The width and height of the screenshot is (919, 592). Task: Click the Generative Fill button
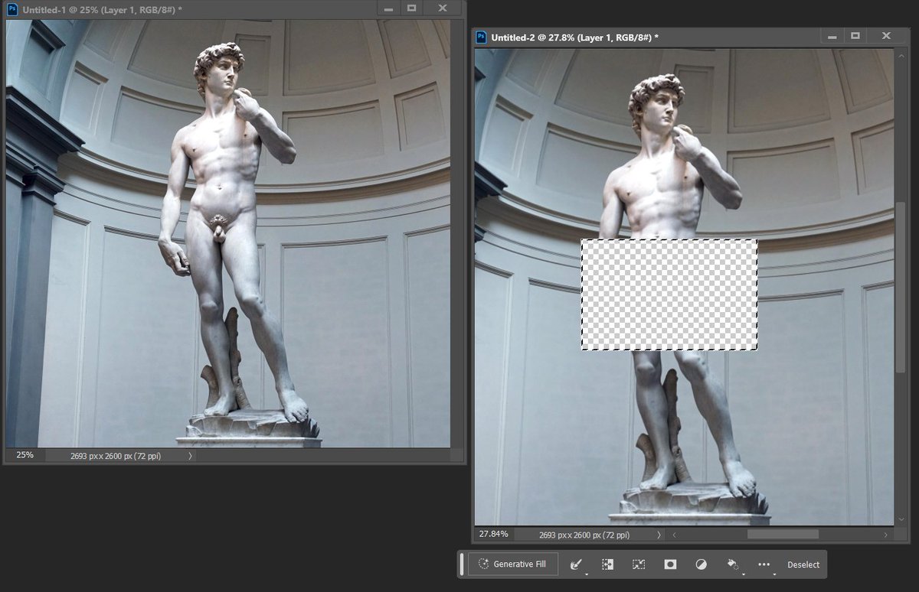coord(514,564)
